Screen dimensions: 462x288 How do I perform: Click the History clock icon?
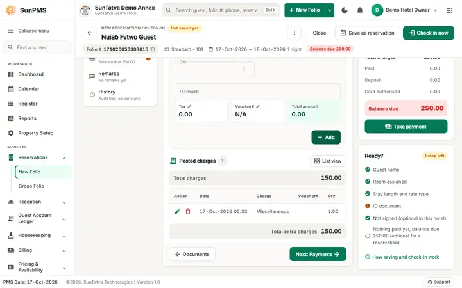(92, 95)
